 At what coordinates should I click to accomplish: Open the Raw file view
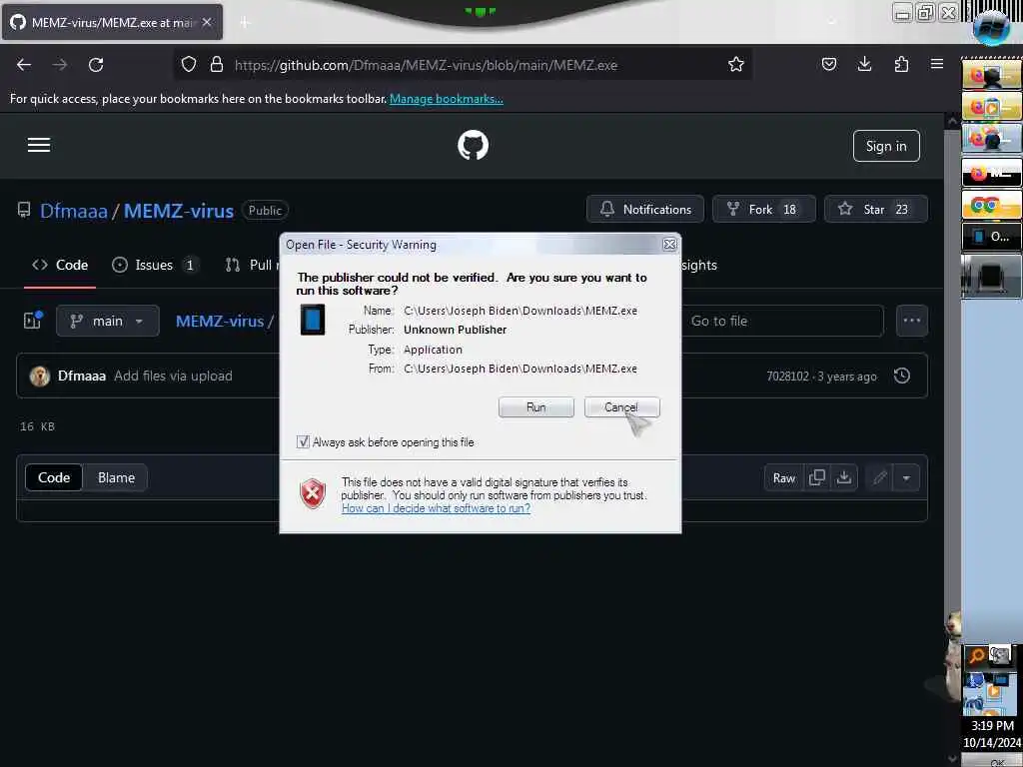tap(783, 477)
